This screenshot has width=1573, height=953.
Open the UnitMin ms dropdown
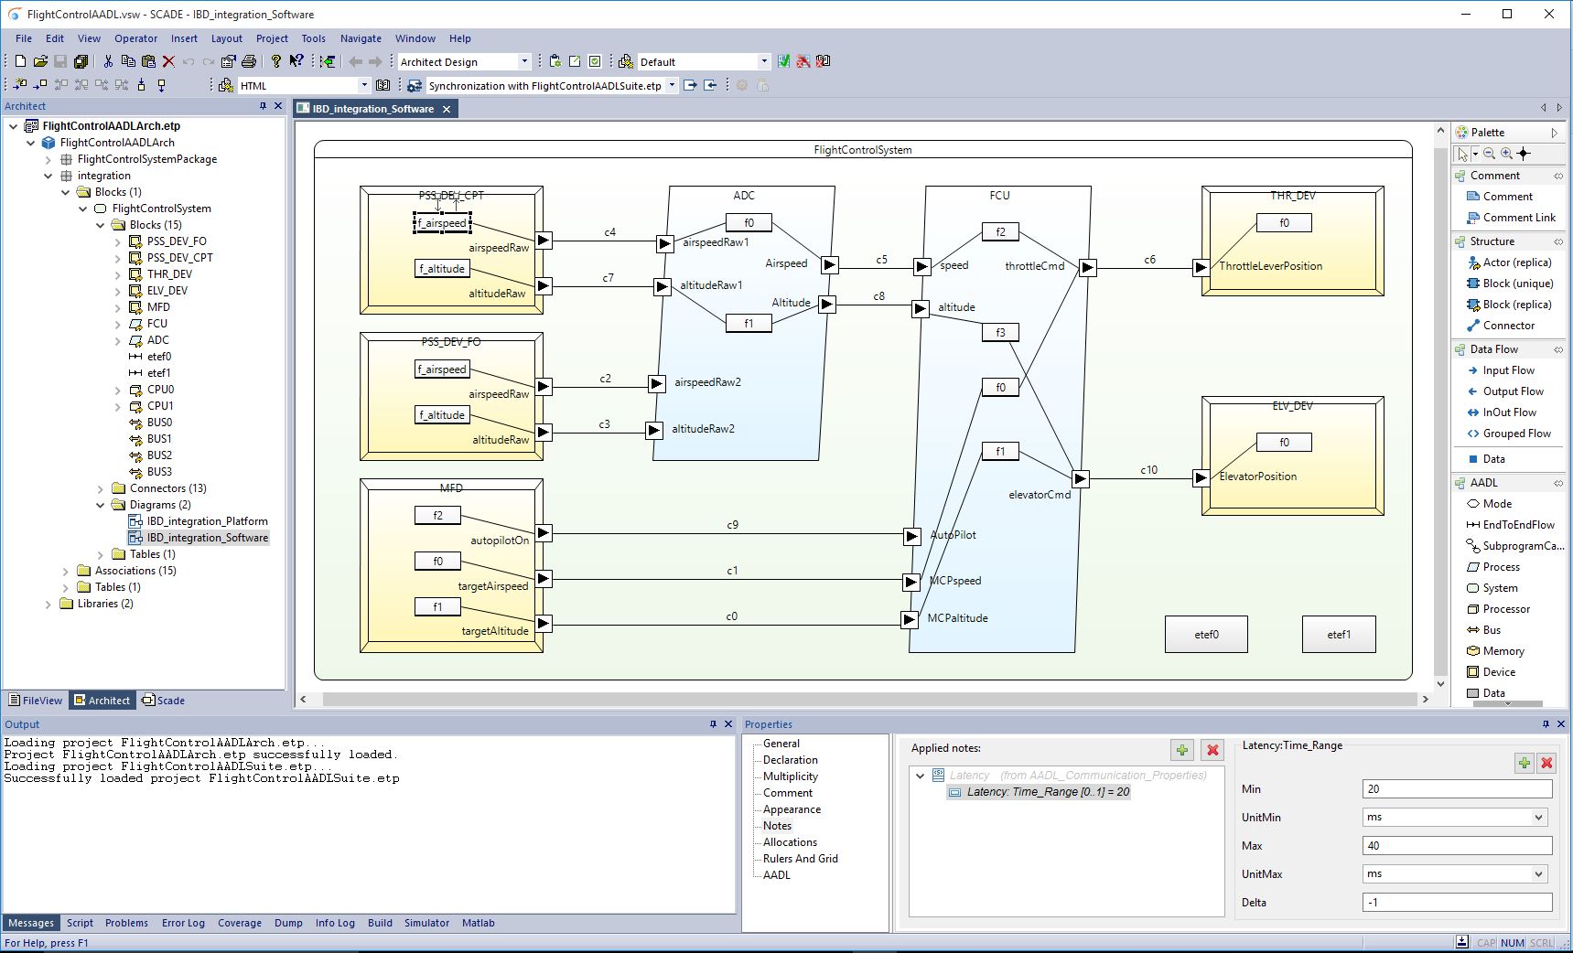click(x=1538, y=818)
